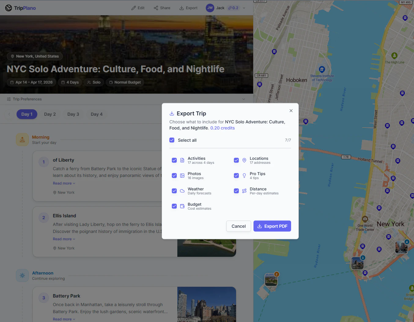Click the Battery Park photo thumbnail
The height and width of the screenshot is (322, 414).
pos(207,305)
